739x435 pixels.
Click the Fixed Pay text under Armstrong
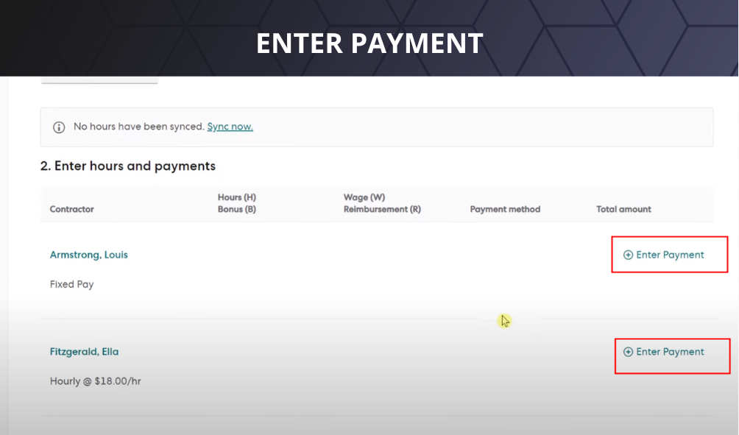click(71, 285)
